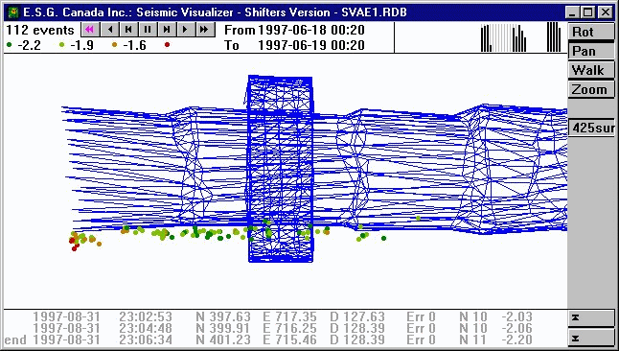Viewport: 619px width, 351px height.
Task: Click the step back to previous event button
Action: click(x=128, y=29)
